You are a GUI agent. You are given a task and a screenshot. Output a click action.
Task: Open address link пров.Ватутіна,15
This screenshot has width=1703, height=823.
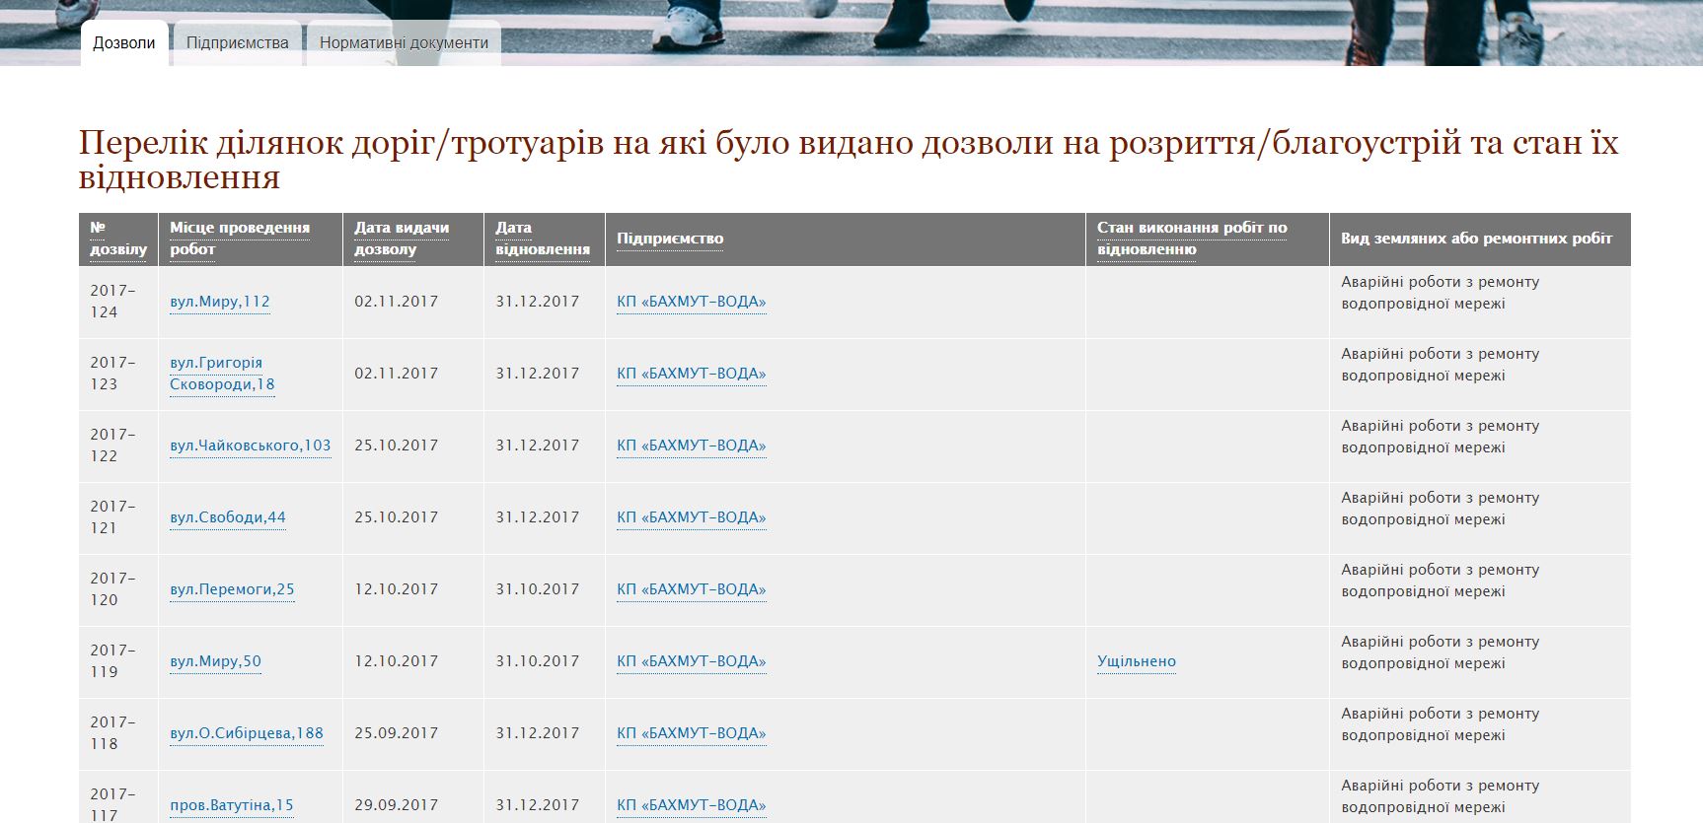[x=231, y=805]
